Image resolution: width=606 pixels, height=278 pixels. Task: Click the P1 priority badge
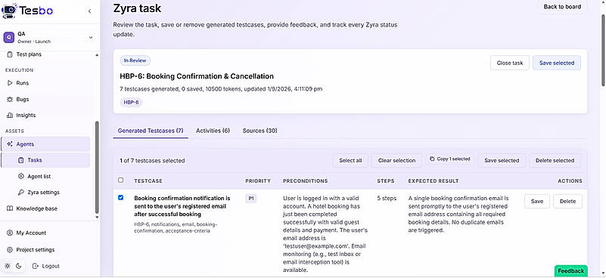click(x=251, y=199)
